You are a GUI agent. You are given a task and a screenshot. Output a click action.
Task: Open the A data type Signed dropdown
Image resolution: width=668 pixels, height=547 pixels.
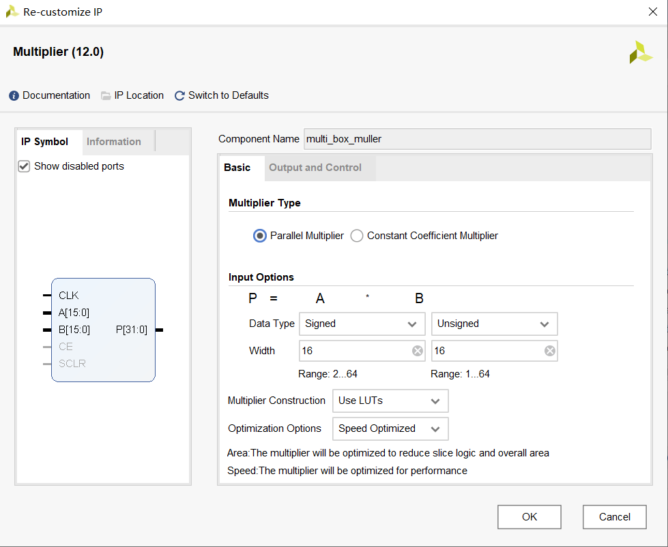point(362,324)
